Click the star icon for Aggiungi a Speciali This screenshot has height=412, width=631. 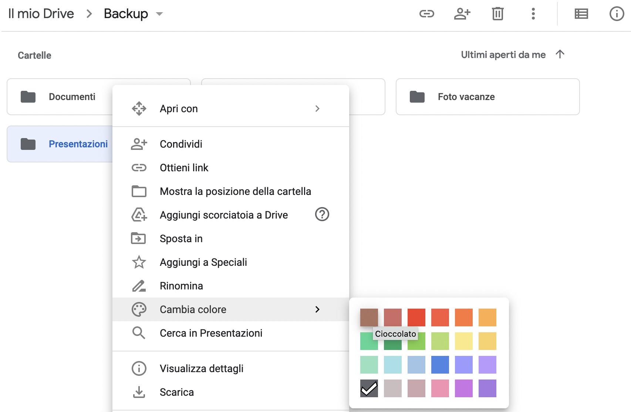139,262
